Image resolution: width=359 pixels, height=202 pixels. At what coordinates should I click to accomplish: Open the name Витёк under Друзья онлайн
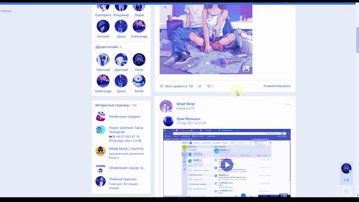click(x=139, y=91)
